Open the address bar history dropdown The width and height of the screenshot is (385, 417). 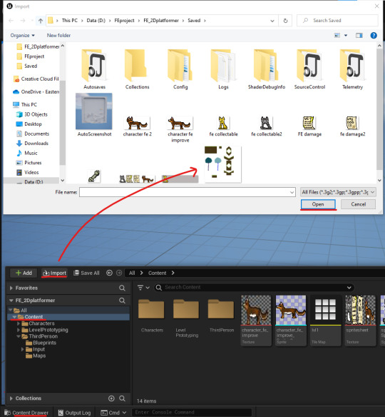[272, 21]
